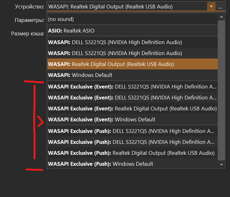Select first WASAPI Exclusive (Event) DELL entry
Screen dimensions: 230x197
pos(132,87)
